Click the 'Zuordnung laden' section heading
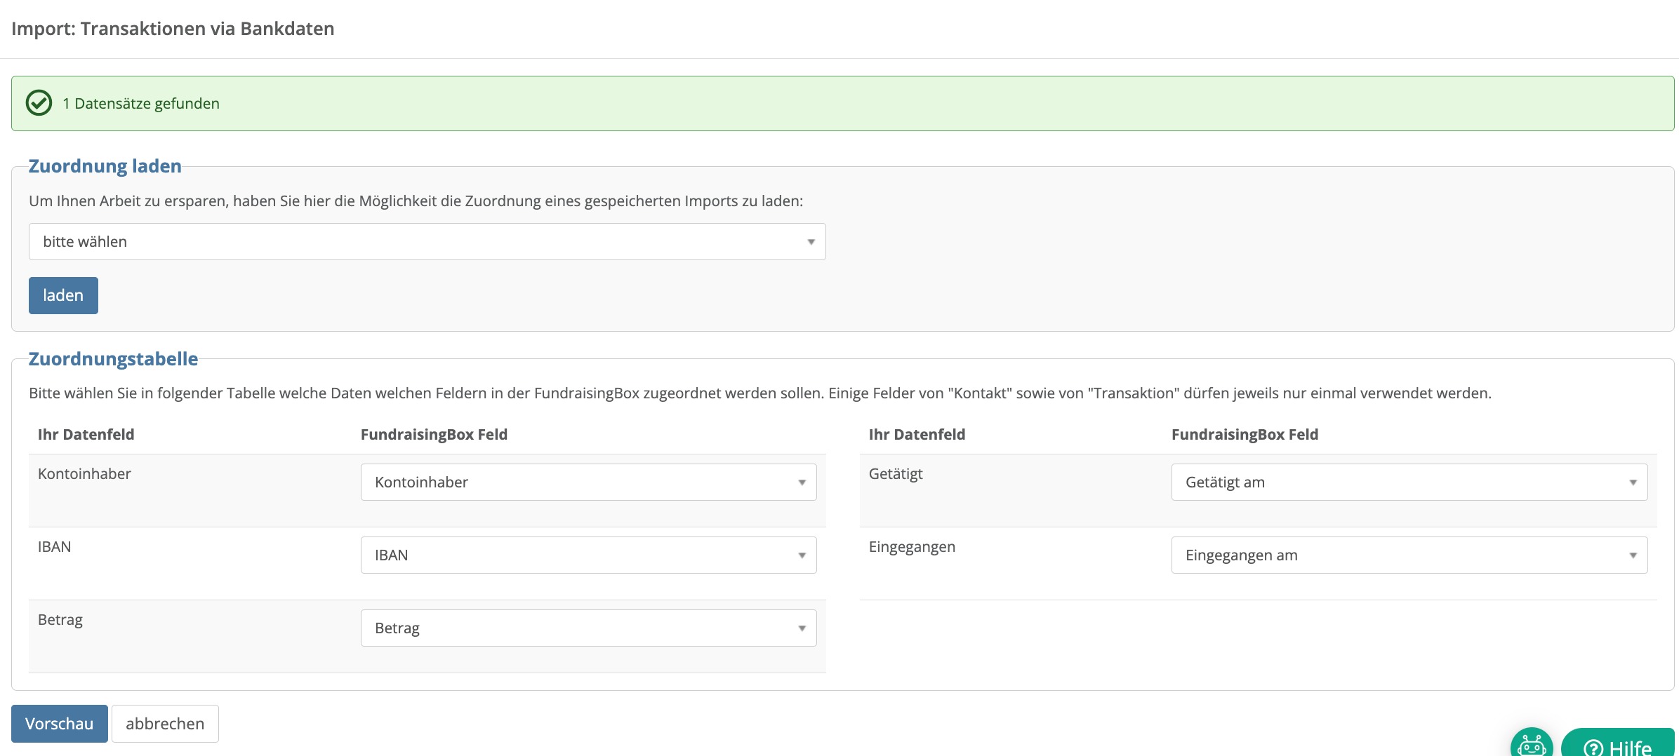 pos(105,166)
